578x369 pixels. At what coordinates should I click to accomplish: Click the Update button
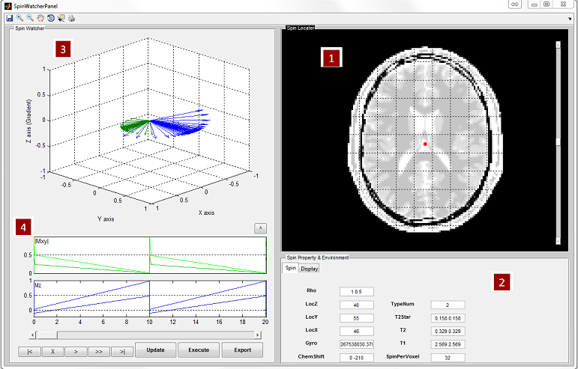point(156,350)
